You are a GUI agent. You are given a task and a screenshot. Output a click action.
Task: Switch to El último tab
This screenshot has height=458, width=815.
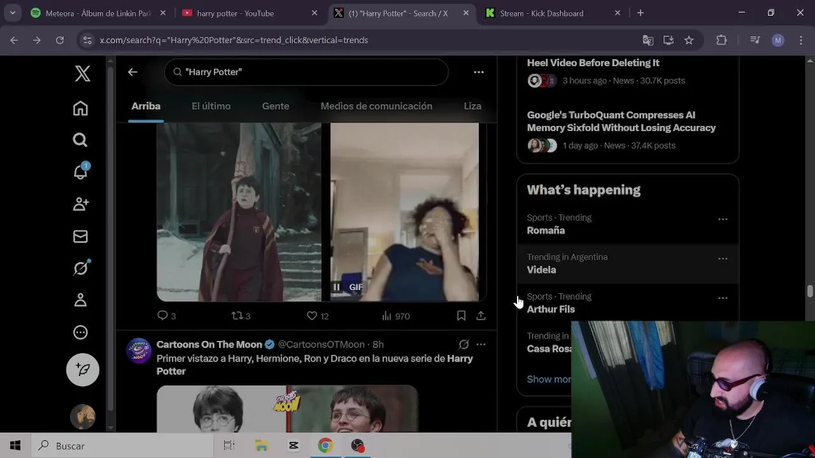(x=211, y=106)
